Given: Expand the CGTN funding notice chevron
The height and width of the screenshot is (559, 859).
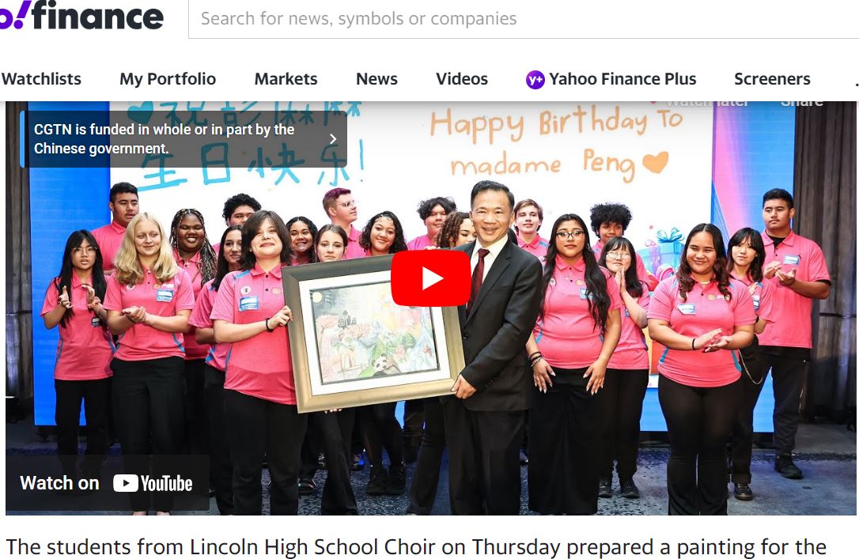Looking at the screenshot, I should 332,139.
